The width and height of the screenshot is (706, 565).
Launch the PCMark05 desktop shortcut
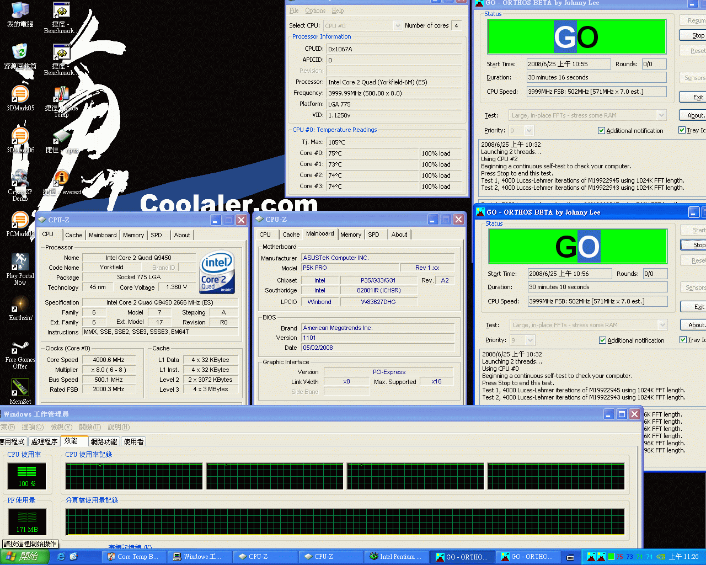[x=20, y=224]
